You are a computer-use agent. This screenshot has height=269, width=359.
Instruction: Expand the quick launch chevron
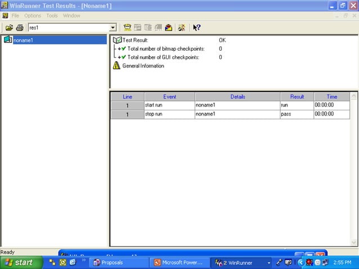(x=84, y=260)
